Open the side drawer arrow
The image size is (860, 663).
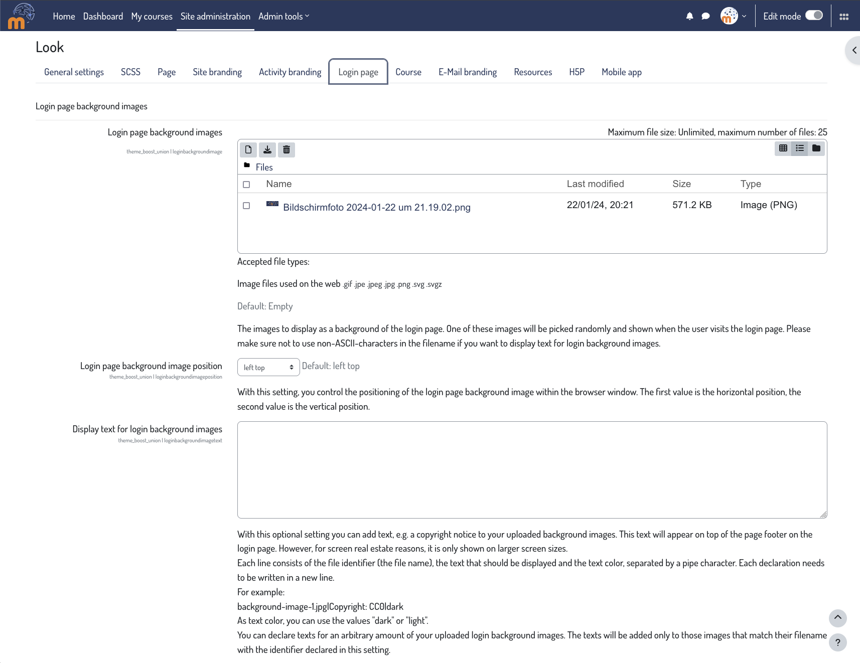click(x=854, y=50)
